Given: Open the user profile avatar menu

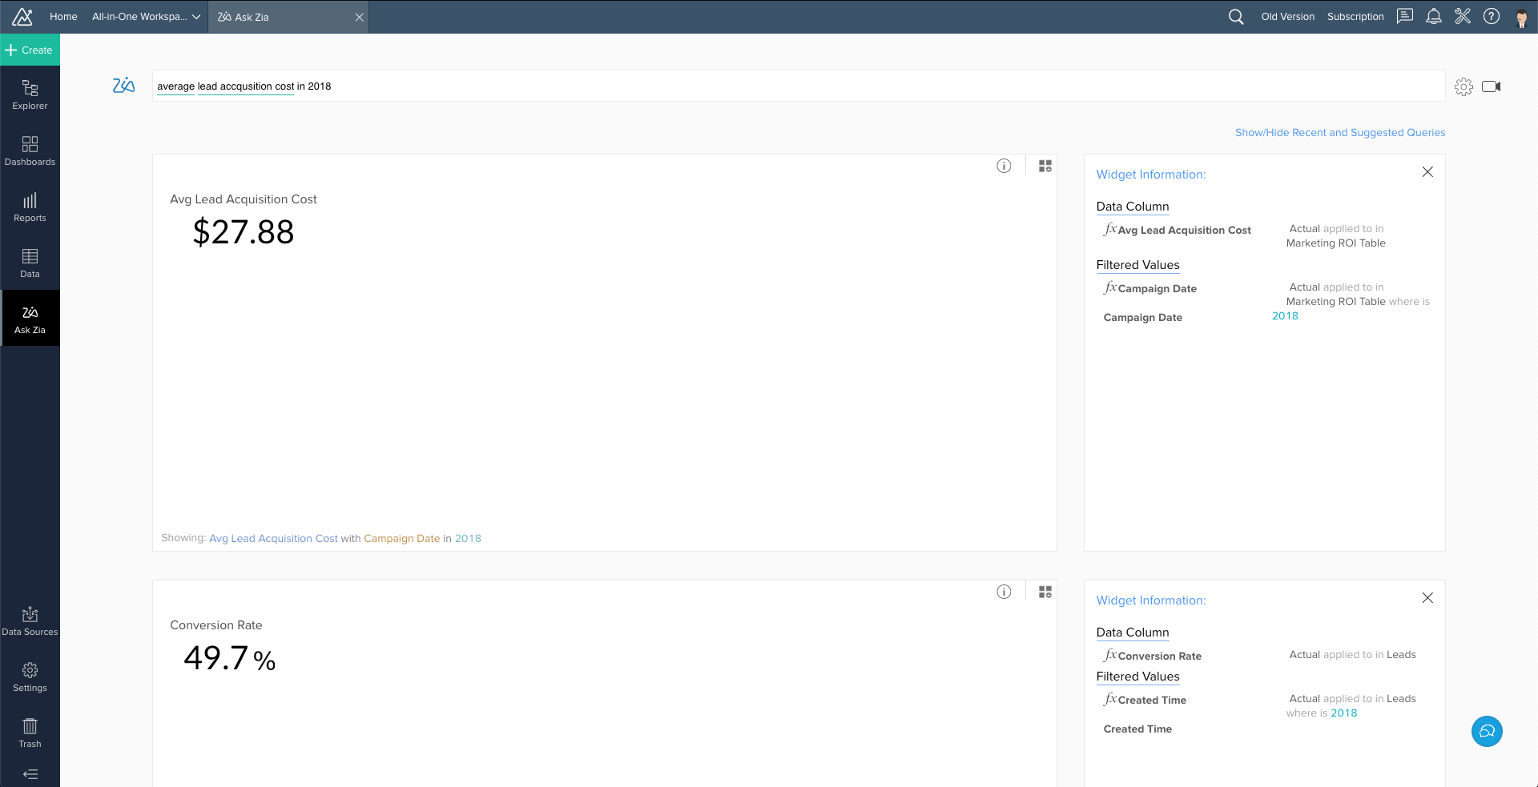Looking at the screenshot, I should tap(1521, 18).
